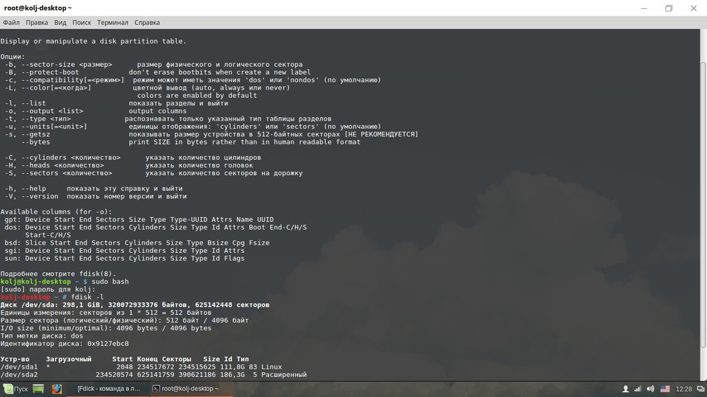Open the Пуск Mint start menu

16,389
